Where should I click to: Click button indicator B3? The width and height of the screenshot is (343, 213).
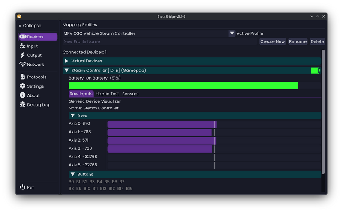click(92, 182)
